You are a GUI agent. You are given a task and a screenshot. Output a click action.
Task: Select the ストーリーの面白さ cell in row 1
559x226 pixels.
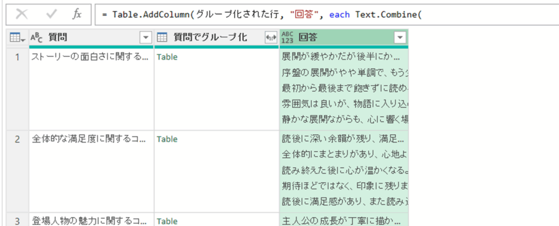[90, 56]
